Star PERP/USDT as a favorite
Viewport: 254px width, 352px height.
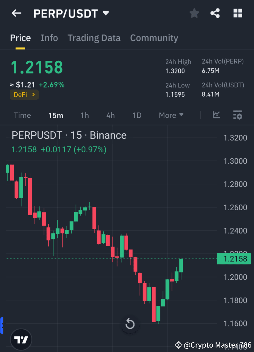[x=194, y=13]
